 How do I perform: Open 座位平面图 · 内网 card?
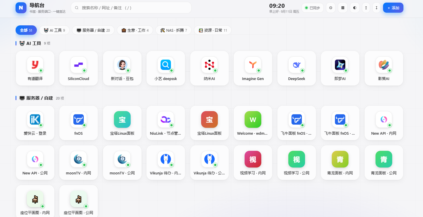35,201
